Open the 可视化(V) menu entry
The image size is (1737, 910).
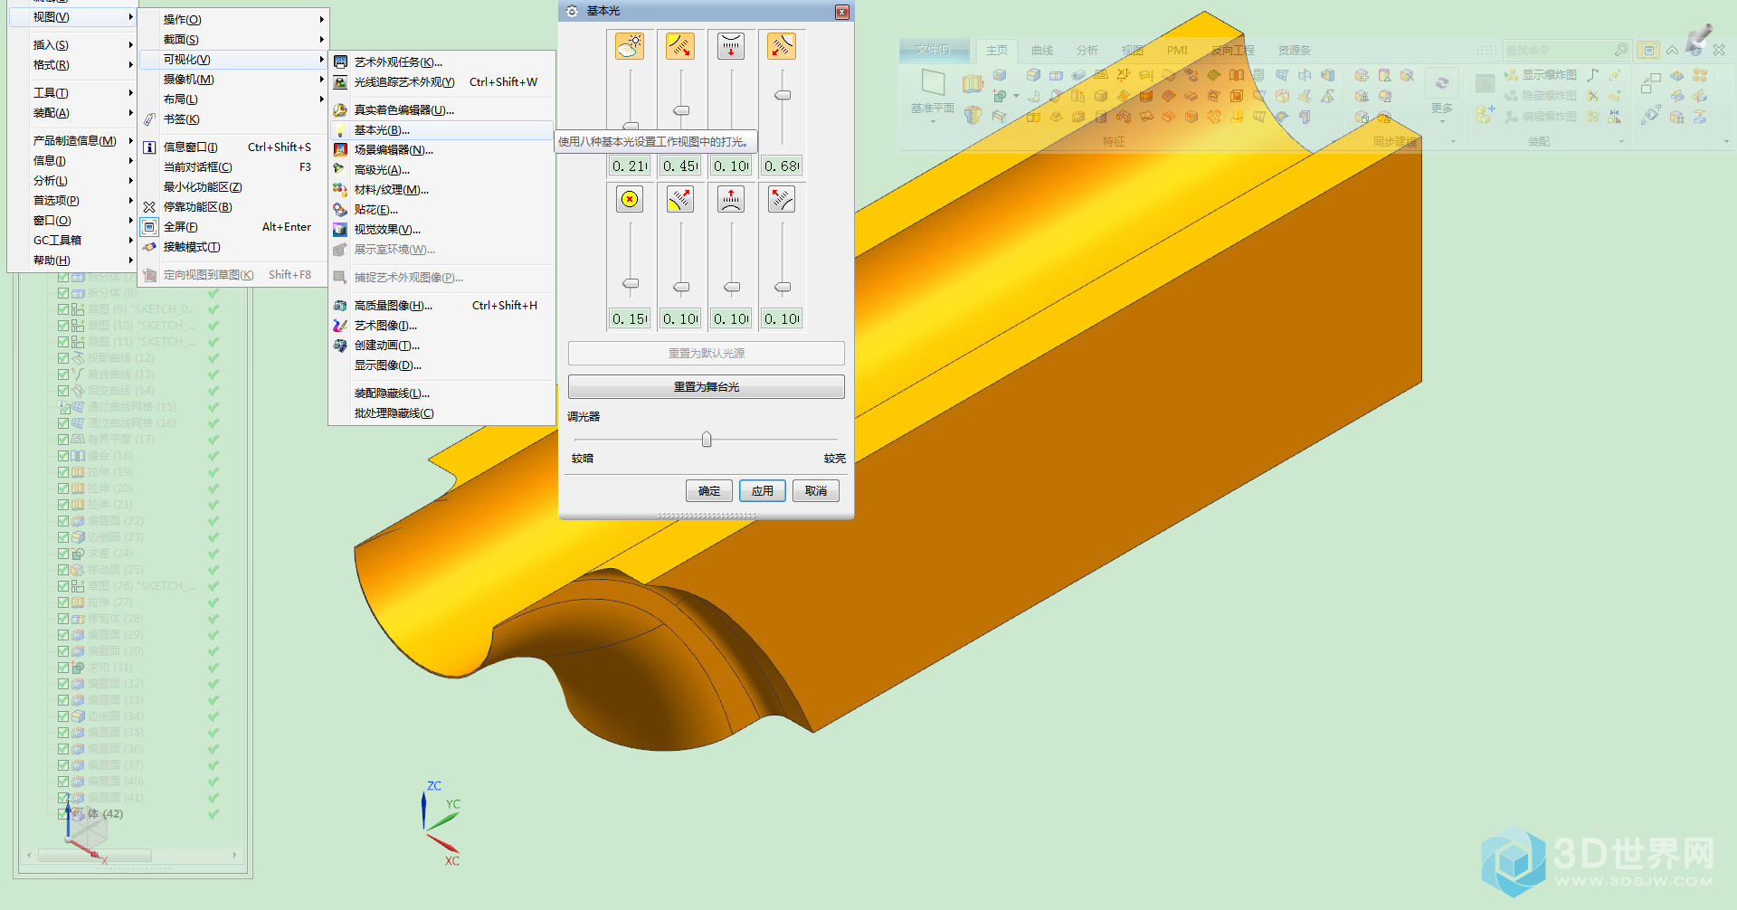pos(233,60)
